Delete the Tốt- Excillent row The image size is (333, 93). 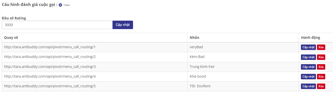(321, 86)
